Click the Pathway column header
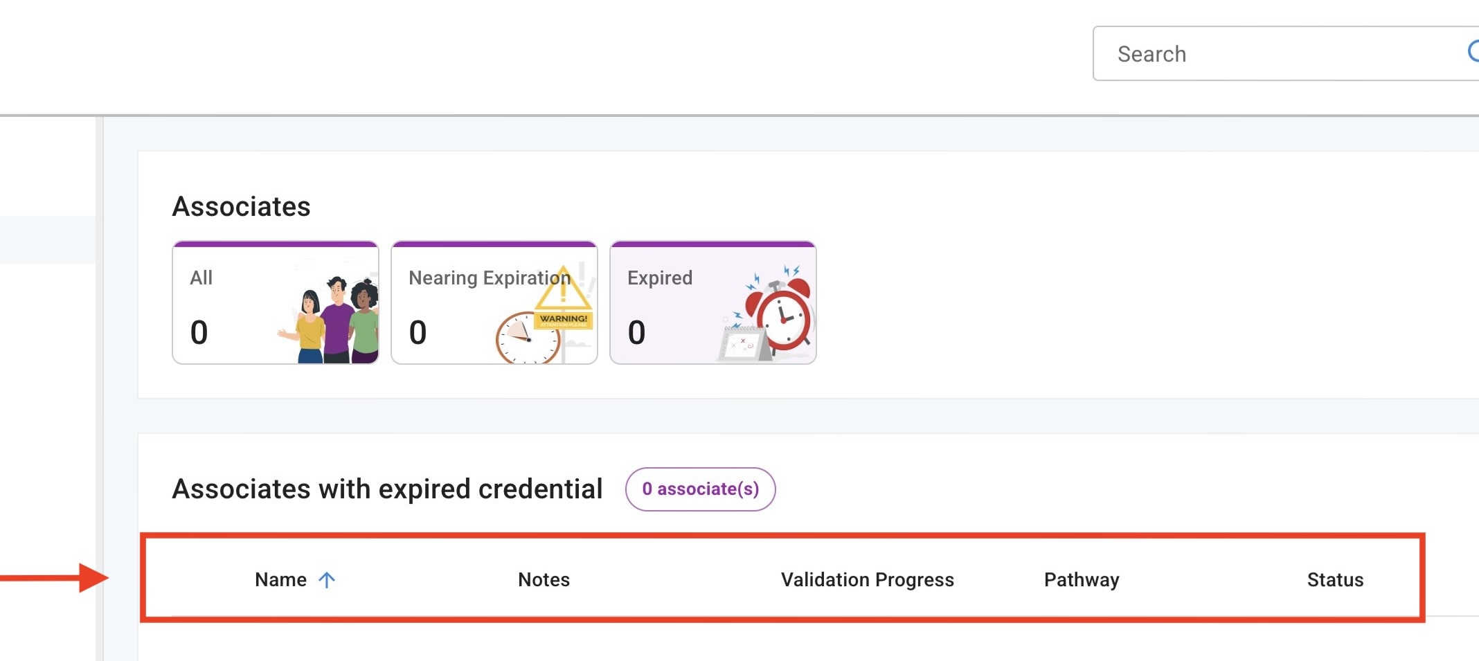 pyautogui.click(x=1082, y=580)
